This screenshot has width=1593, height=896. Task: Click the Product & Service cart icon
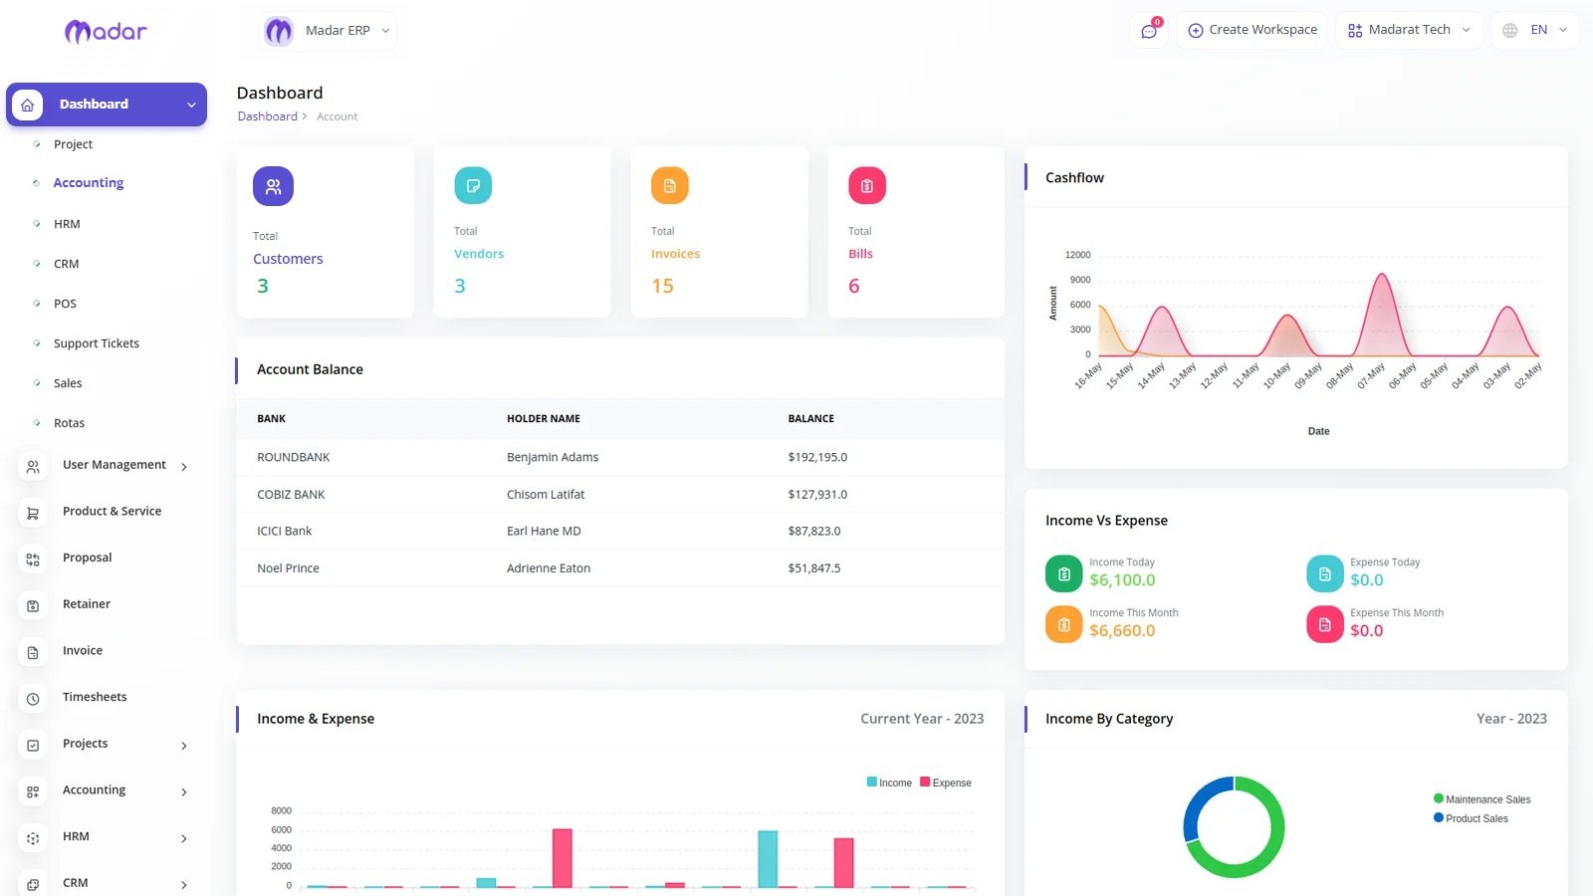33,513
